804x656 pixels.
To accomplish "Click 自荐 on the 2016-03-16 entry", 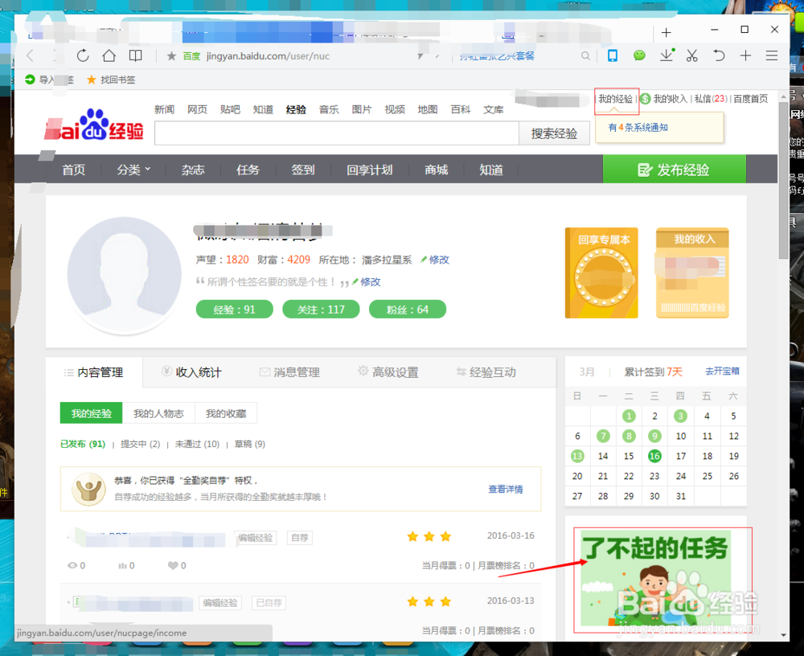I will tap(299, 538).
